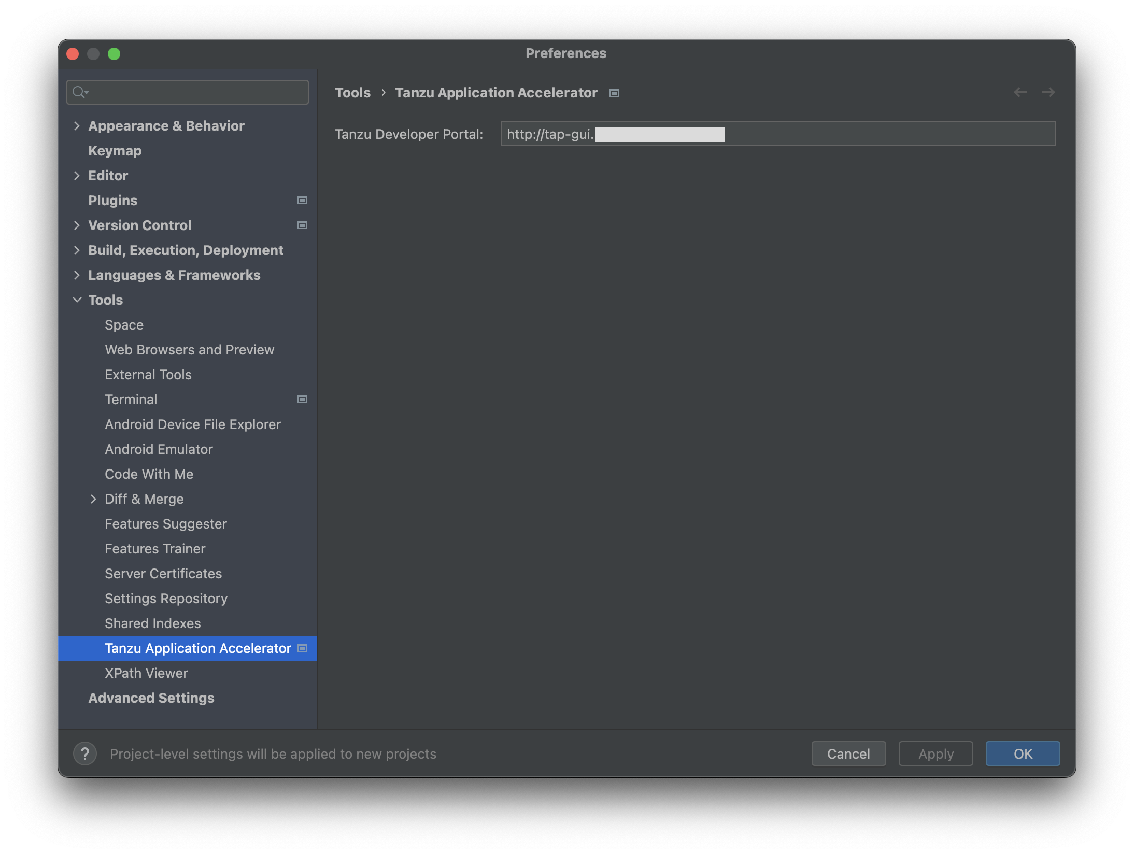Open the Plugins settings page

[112, 201]
